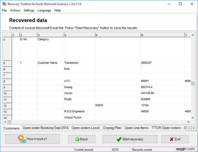The width and height of the screenshot is (198, 152).
Task: Select row header 5
Action: (7, 63)
